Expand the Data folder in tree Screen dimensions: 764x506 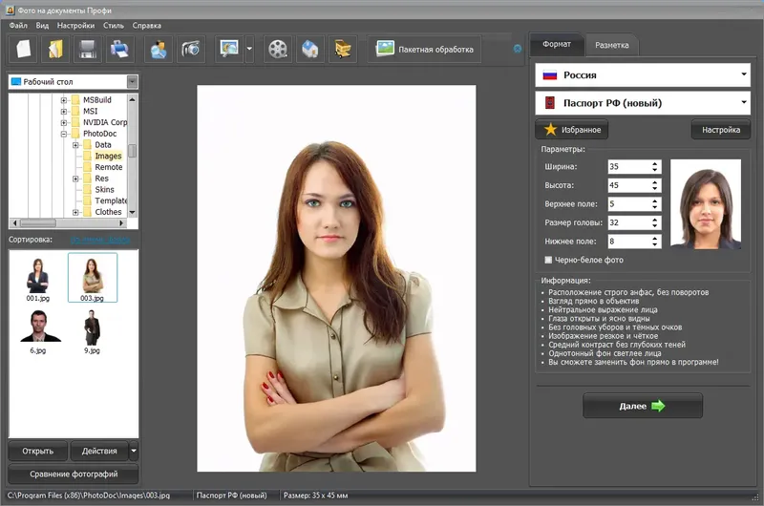75,145
